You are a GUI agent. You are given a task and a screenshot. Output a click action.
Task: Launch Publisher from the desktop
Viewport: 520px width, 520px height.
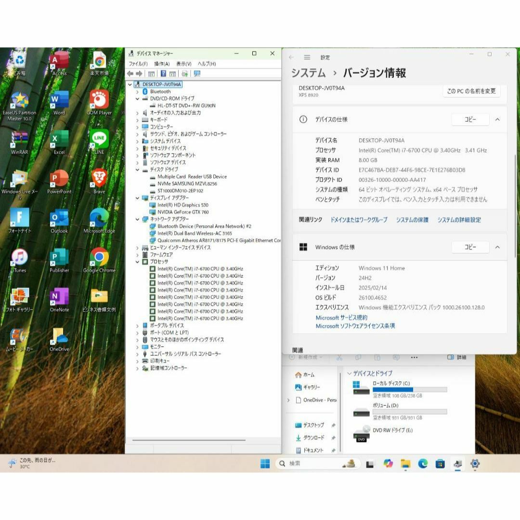click(59, 260)
